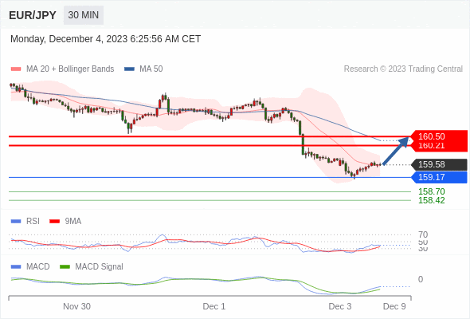This screenshot has height=319, width=470.
Task: Click the Nov 30 time axis label
Action: click(x=76, y=306)
